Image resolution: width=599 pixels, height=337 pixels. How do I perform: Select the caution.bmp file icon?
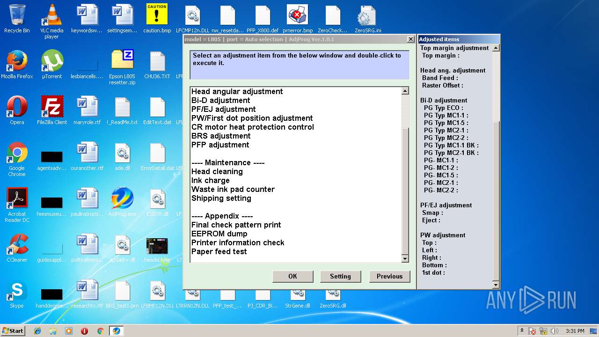click(157, 19)
